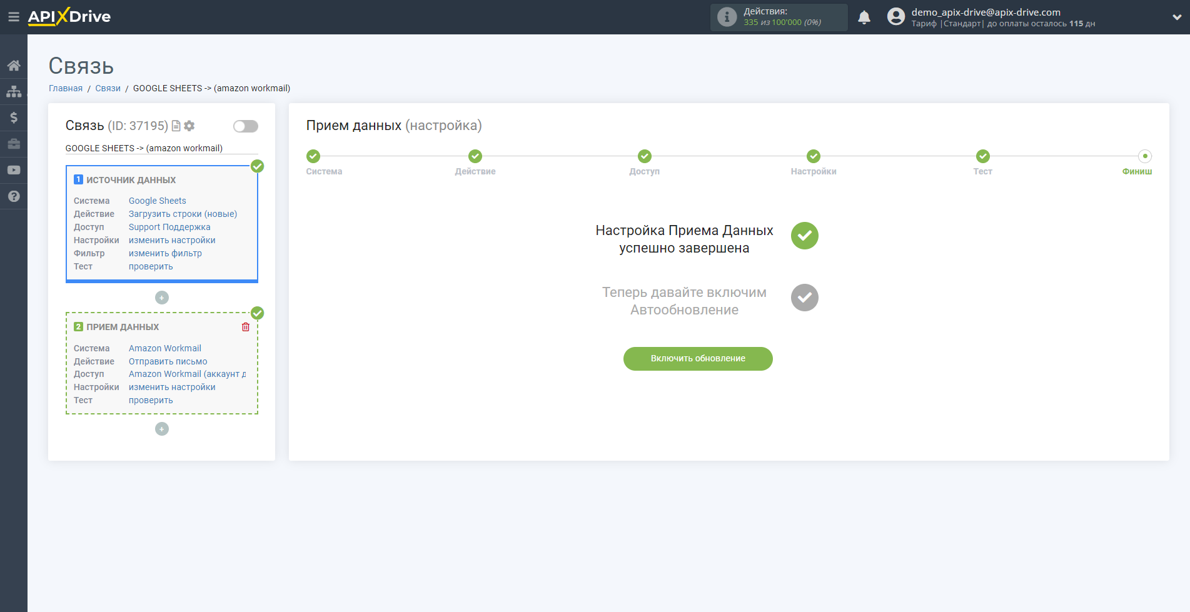This screenshot has width=1190, height=612.
Task: Toggle the connection on/off switch
Action: click(x=246, y=126)
